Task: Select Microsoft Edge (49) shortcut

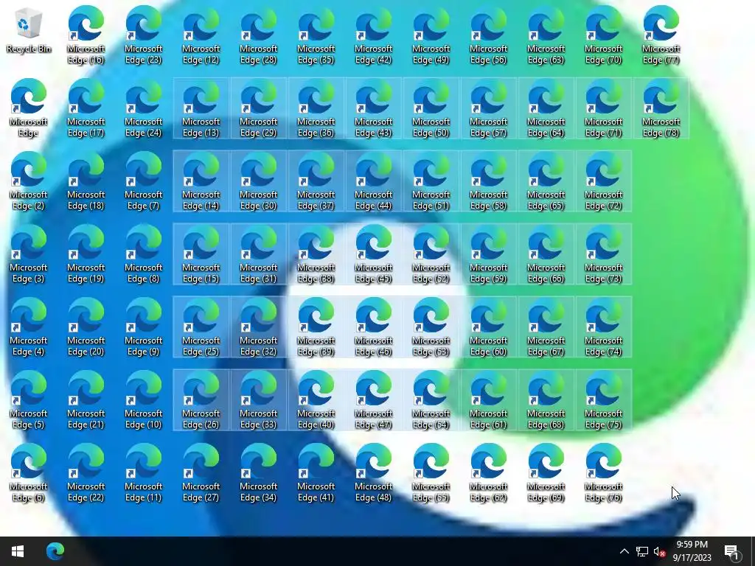Action: pos(431,35)
